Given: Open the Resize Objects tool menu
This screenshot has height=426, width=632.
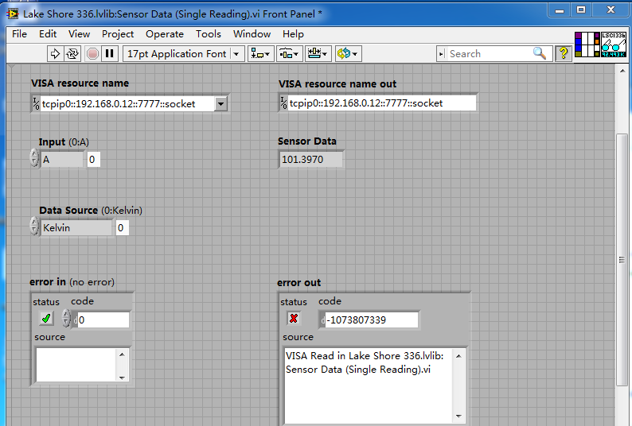Looking at the screenshot, I should [318, 53].
